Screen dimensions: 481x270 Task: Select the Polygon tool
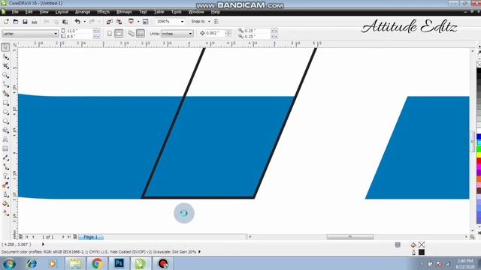click(x=5, y=121)
